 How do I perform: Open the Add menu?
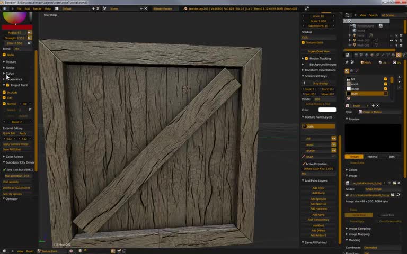click(x=27, y=8)
